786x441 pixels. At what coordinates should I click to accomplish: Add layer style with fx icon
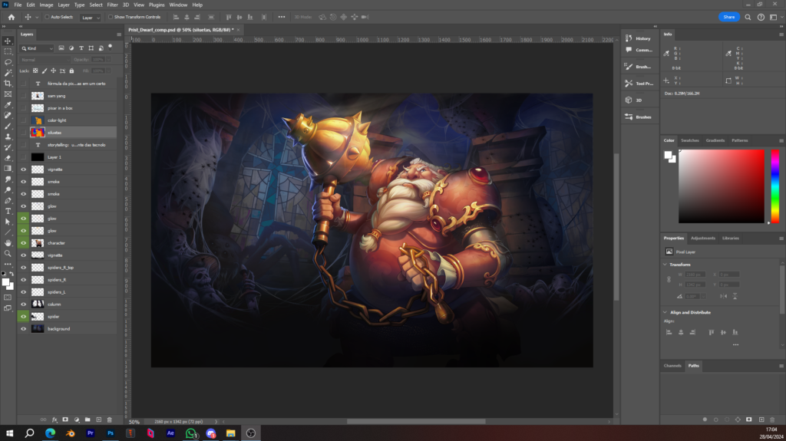(x=54, y=420)
